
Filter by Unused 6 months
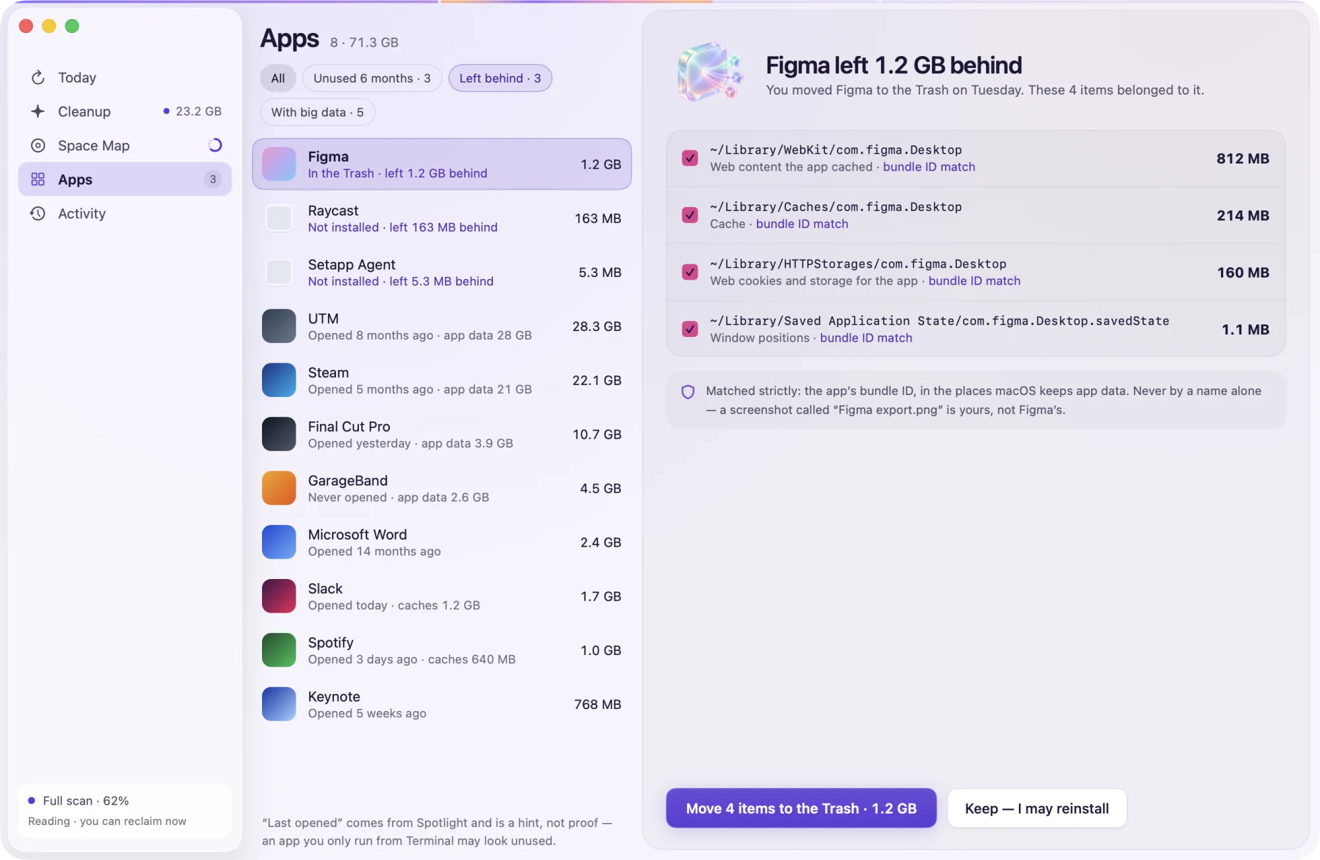pos(372,78)
